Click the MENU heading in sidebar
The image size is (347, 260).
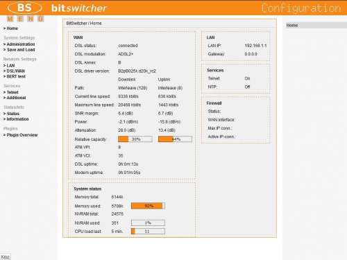click(x=25, y=19)
